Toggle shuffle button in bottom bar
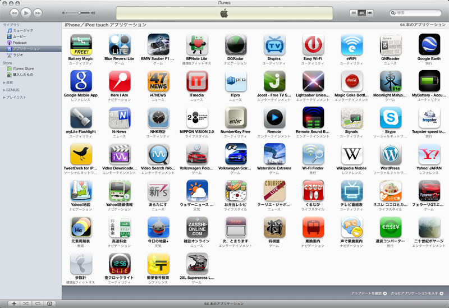Viewport: 449px width, 308px height. coord(26,304)
